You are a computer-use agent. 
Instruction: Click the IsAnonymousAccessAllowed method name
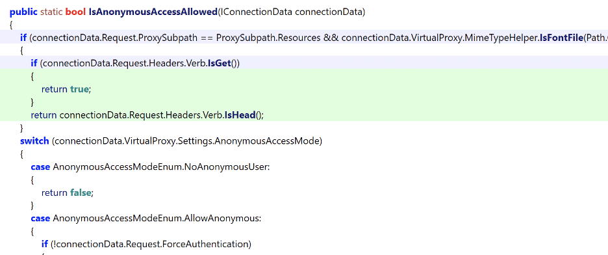[153, 12]
